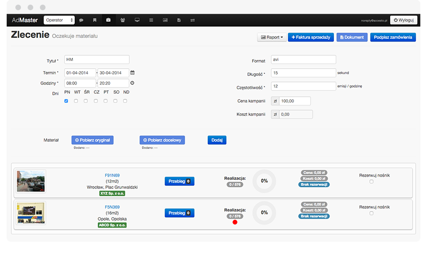The height and width of the screenshot is (255, 427).
Task: Open the list lines icon in navbar
Action: click(151, 20)
